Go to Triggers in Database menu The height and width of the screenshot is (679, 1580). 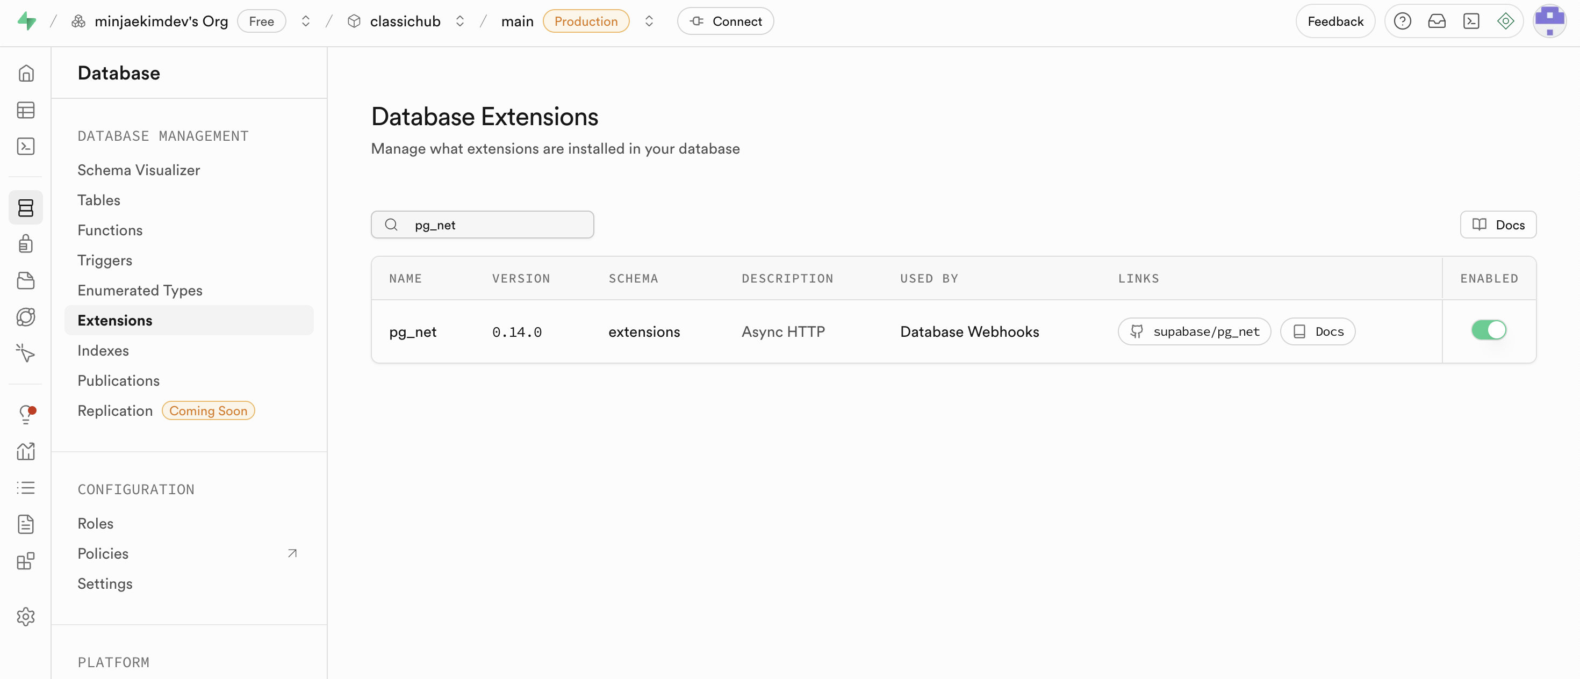tap(105, 261)
